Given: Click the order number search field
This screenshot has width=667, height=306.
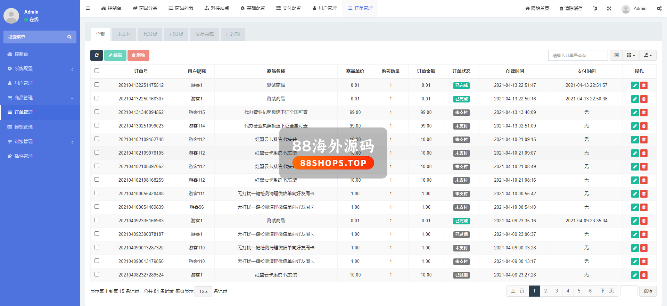Looking at the screenshot, I should 578,56.
